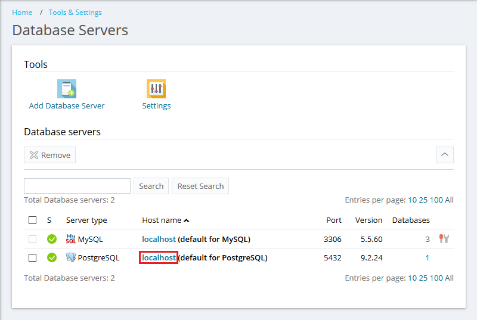Collapse the list with the chevron button
Image resolution: width=477 pixels, height=320 pixels.
[444, 155]
